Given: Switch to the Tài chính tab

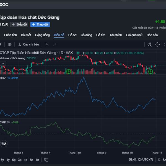Looking at the screenshot, I should pyautogui.click(x=115, y=35).
